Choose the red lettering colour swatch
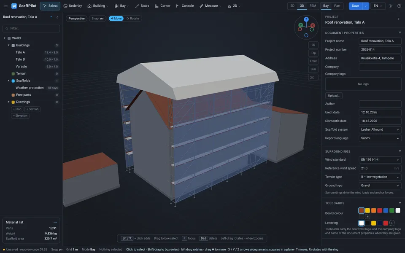Image resolution: width=405 pixels, height=253 pixels. pos(386,223)
